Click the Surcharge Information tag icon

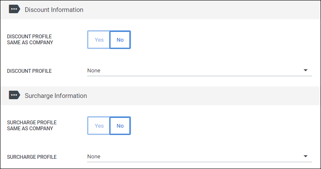pos(15,95)
